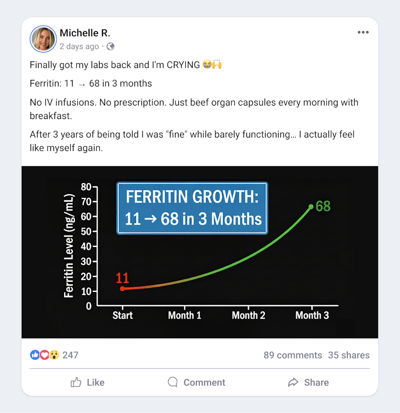Show the 89 comments
400x413 pixels.
point(292,355)
